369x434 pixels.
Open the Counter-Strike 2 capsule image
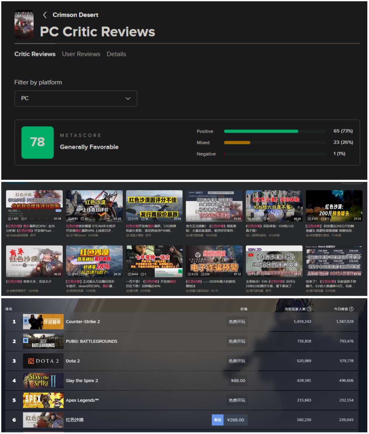[43, 322]
